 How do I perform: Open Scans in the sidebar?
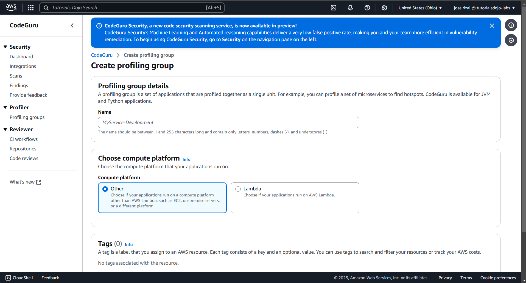pos(16,76)
